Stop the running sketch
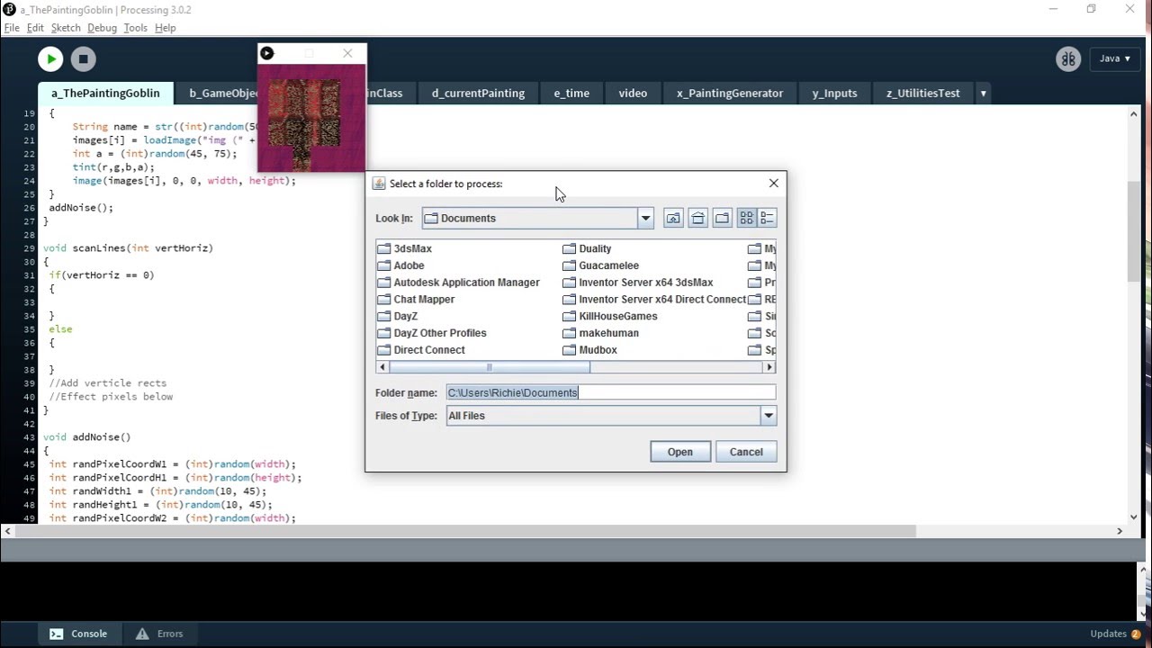 point(83,59)
